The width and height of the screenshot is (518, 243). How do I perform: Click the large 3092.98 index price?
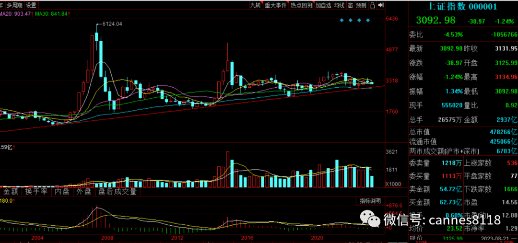click(436, 21)
